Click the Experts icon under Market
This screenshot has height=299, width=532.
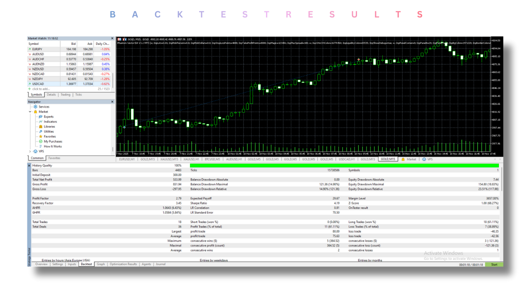pyautogui.click(x=40, y=117)
